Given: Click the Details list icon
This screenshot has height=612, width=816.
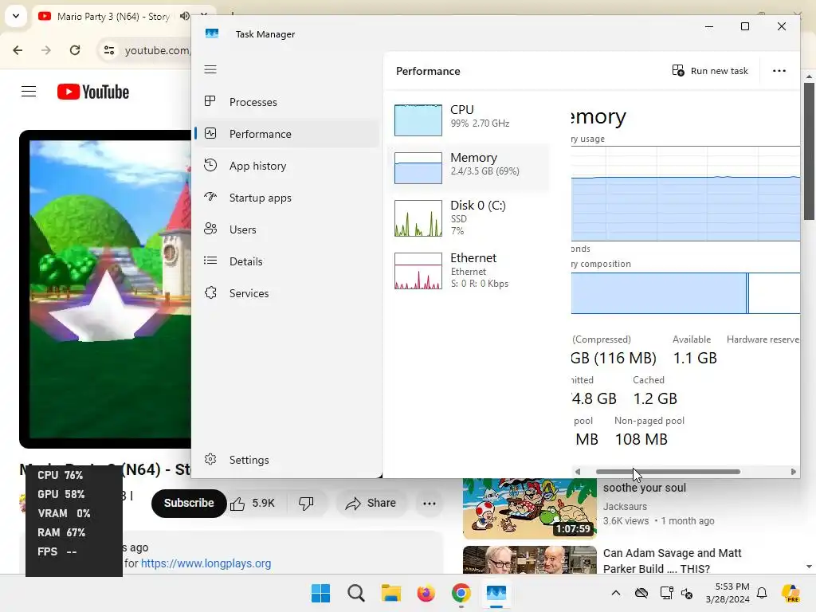Looking at the screenshot, I should pyautogui.click(x=210, y=261).
